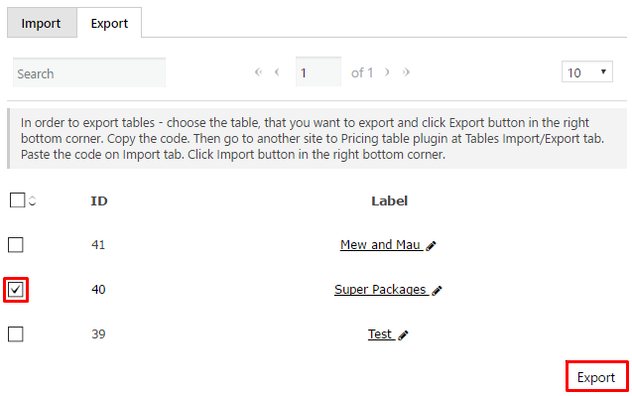Click the pencil icon next to Mew and Mau
Image resolution: width=632 pixels, height=396 pixels.
tap(431, 245)
